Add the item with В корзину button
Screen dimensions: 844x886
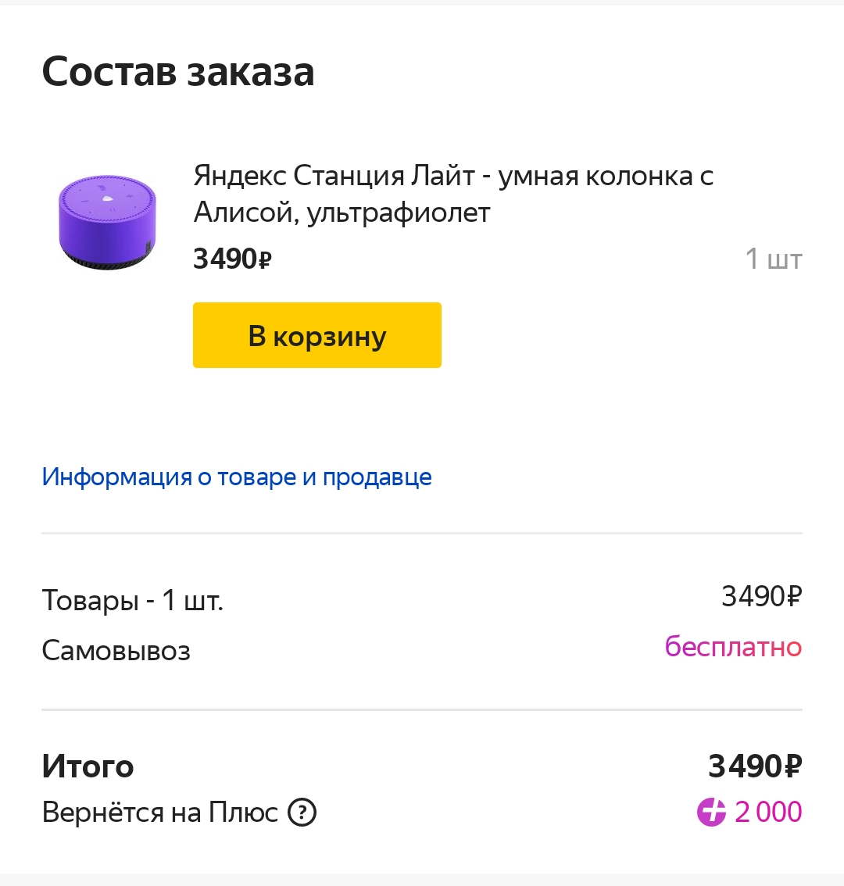pyautogui.click(x=317, y=335)
